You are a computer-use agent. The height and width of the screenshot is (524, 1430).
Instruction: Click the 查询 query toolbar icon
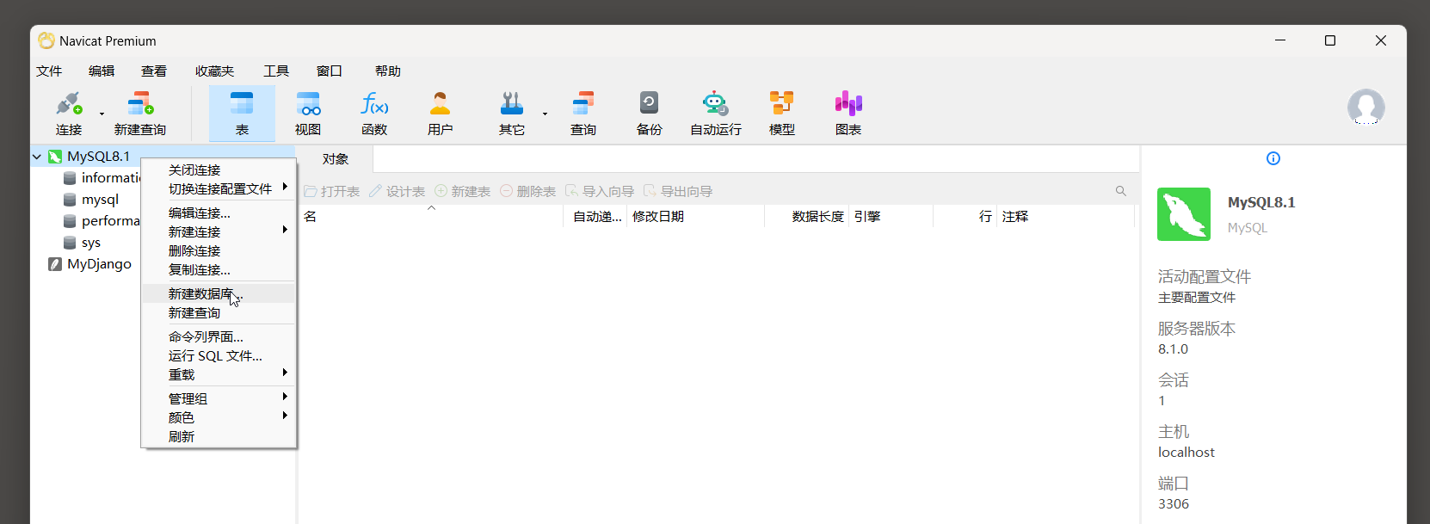[x=583, y=113]
